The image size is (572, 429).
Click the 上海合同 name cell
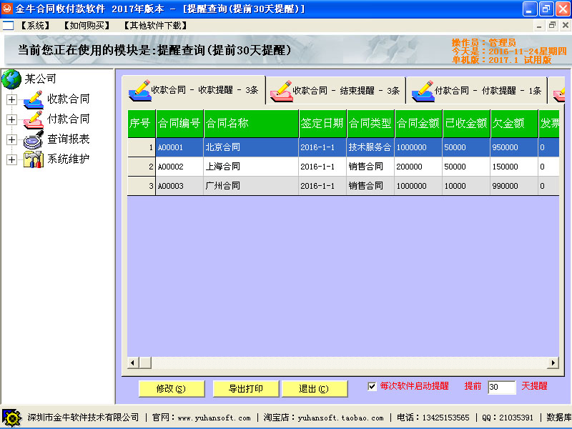pos(252,167)
